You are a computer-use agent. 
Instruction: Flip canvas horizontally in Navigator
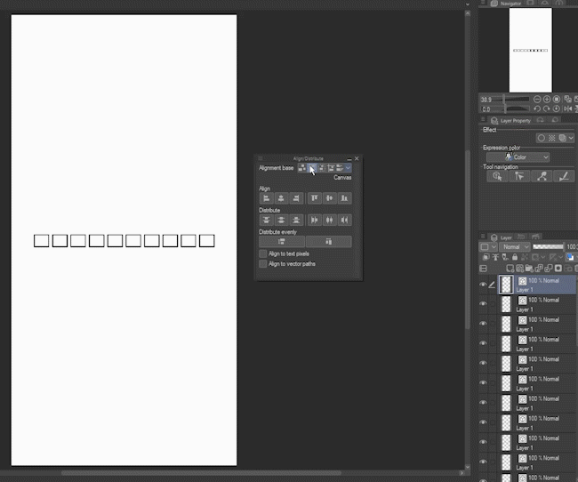(x=567, y=108)
